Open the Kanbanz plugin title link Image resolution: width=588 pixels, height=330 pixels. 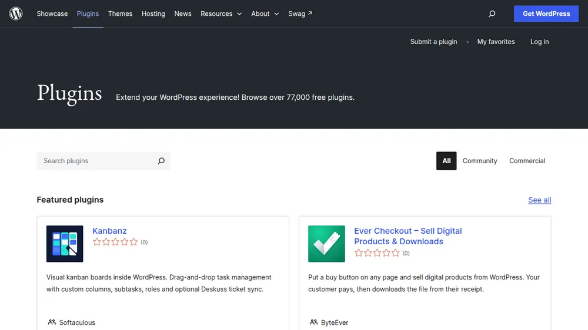click(x=109, y=231)
